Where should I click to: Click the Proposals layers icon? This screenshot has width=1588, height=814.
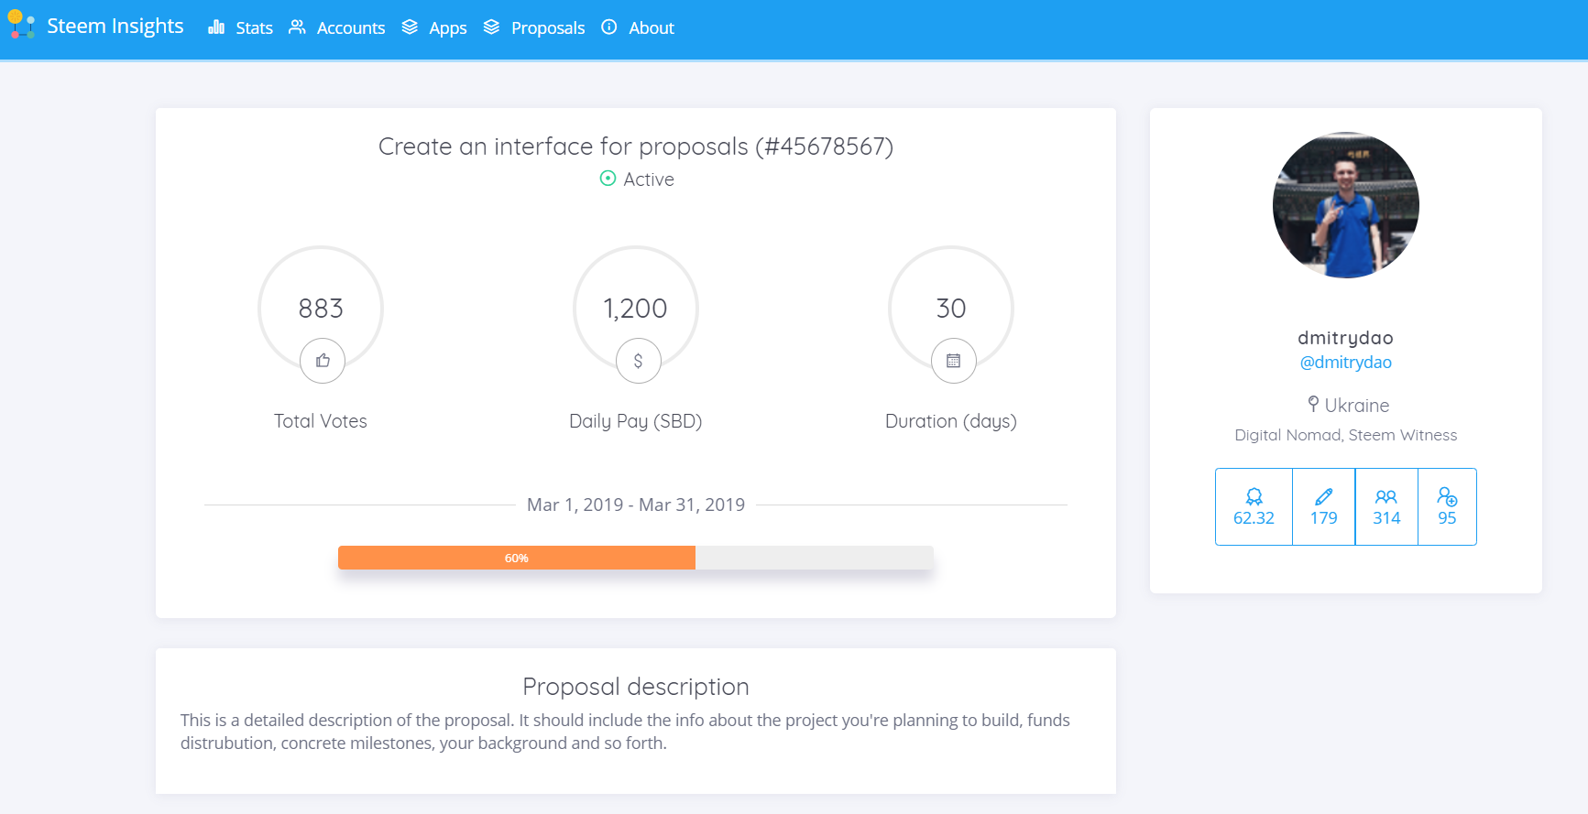click(x=491, y=27)
